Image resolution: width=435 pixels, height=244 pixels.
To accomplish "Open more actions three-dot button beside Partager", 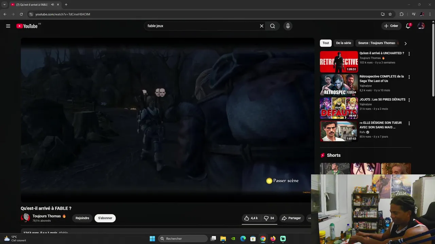I will coord(310,218).
